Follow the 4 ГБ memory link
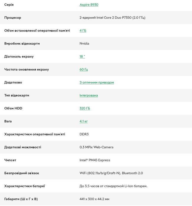This screenshot has width=192, height=206. coord(83,31)
